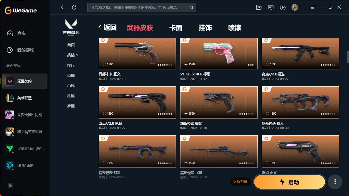Click the 区服互通 label button
This screenshot has height=196, width=349.
[x=240, y=182]
